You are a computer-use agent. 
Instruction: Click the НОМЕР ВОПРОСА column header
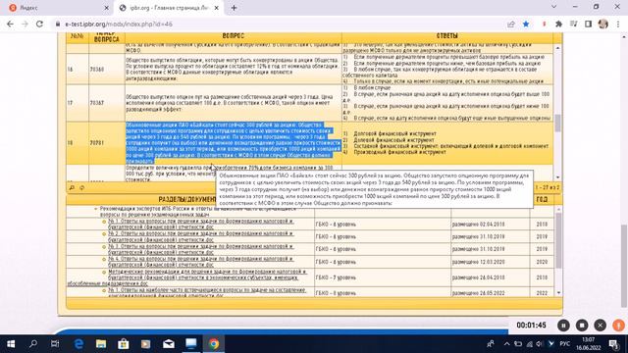[107, 37]
